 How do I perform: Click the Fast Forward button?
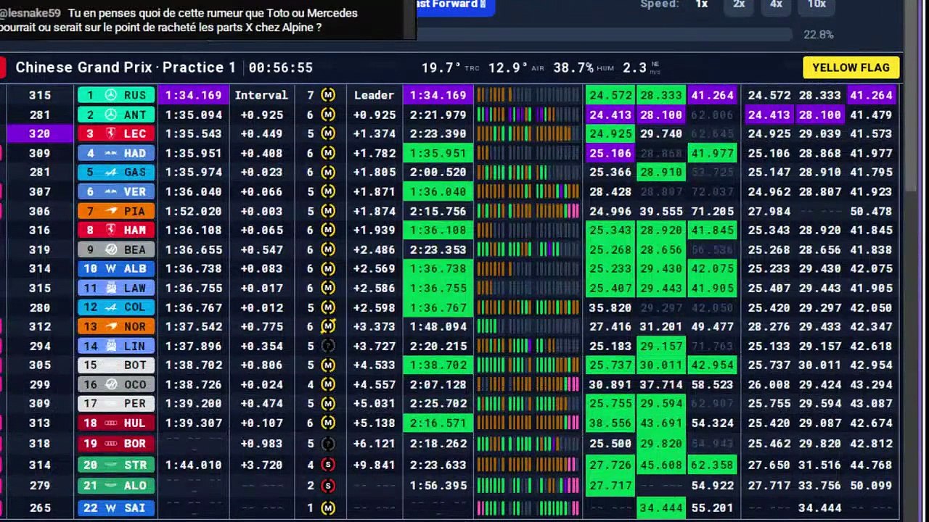coord(455,6)
